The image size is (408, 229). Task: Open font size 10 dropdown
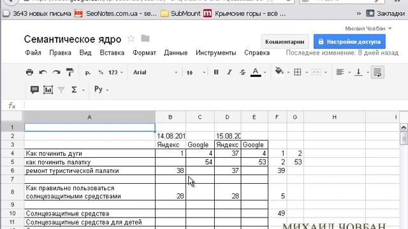(196, 73)
